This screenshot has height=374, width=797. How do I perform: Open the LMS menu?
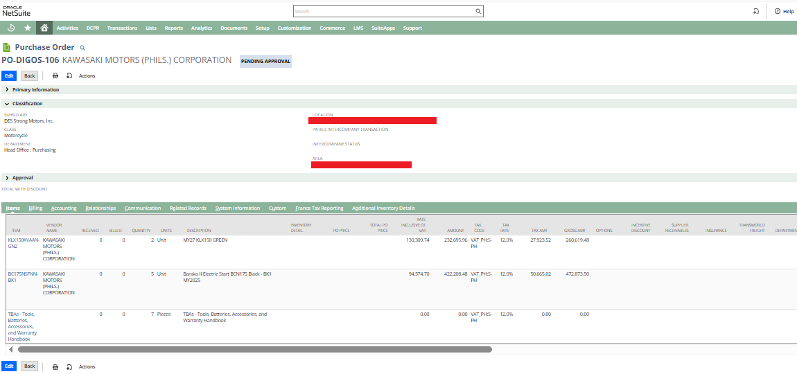point(358,28)
